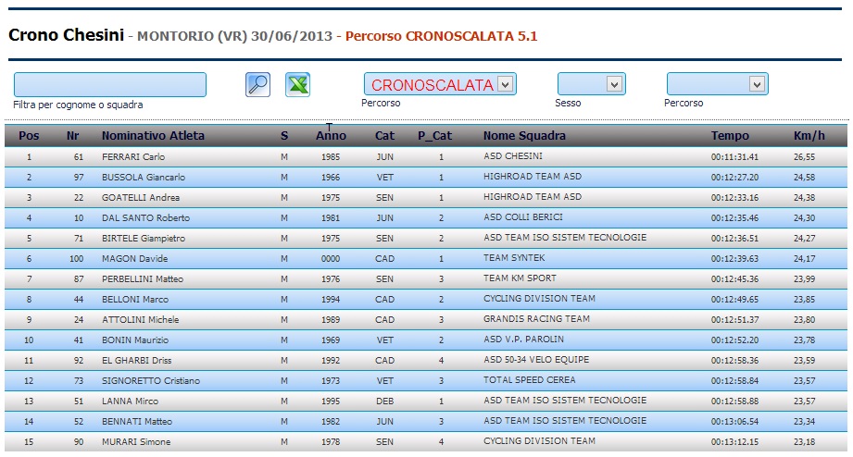853x457 pixels.
Task: Select athlete MAGON Davide
Action: pyautogui.click(x=134, y=259)
